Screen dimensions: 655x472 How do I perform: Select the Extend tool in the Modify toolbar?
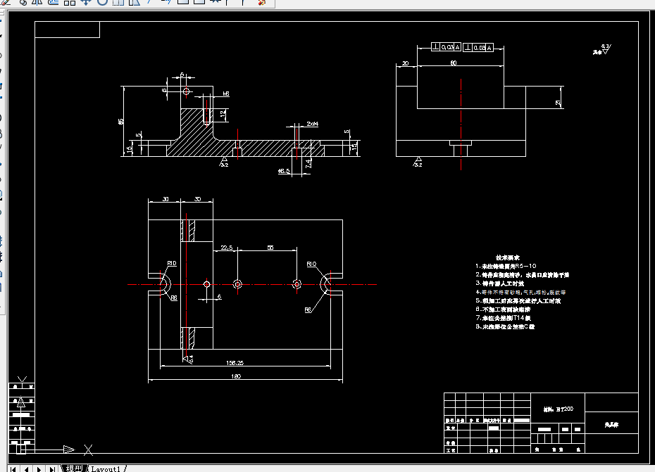coord(166,2)
